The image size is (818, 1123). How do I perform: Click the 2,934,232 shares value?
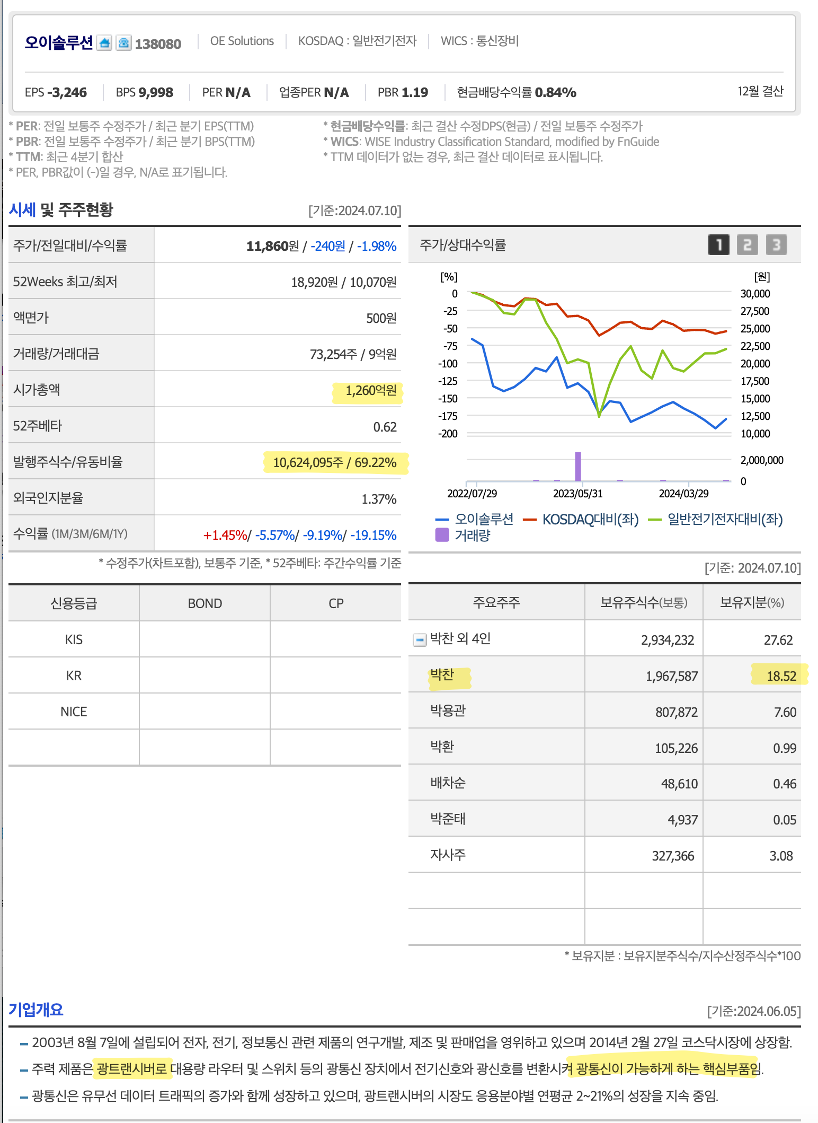pyautogui.click(x=668, y=640)
